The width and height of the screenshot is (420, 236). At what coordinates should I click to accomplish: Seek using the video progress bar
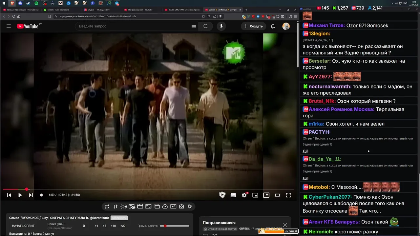(x=148, y=189)
